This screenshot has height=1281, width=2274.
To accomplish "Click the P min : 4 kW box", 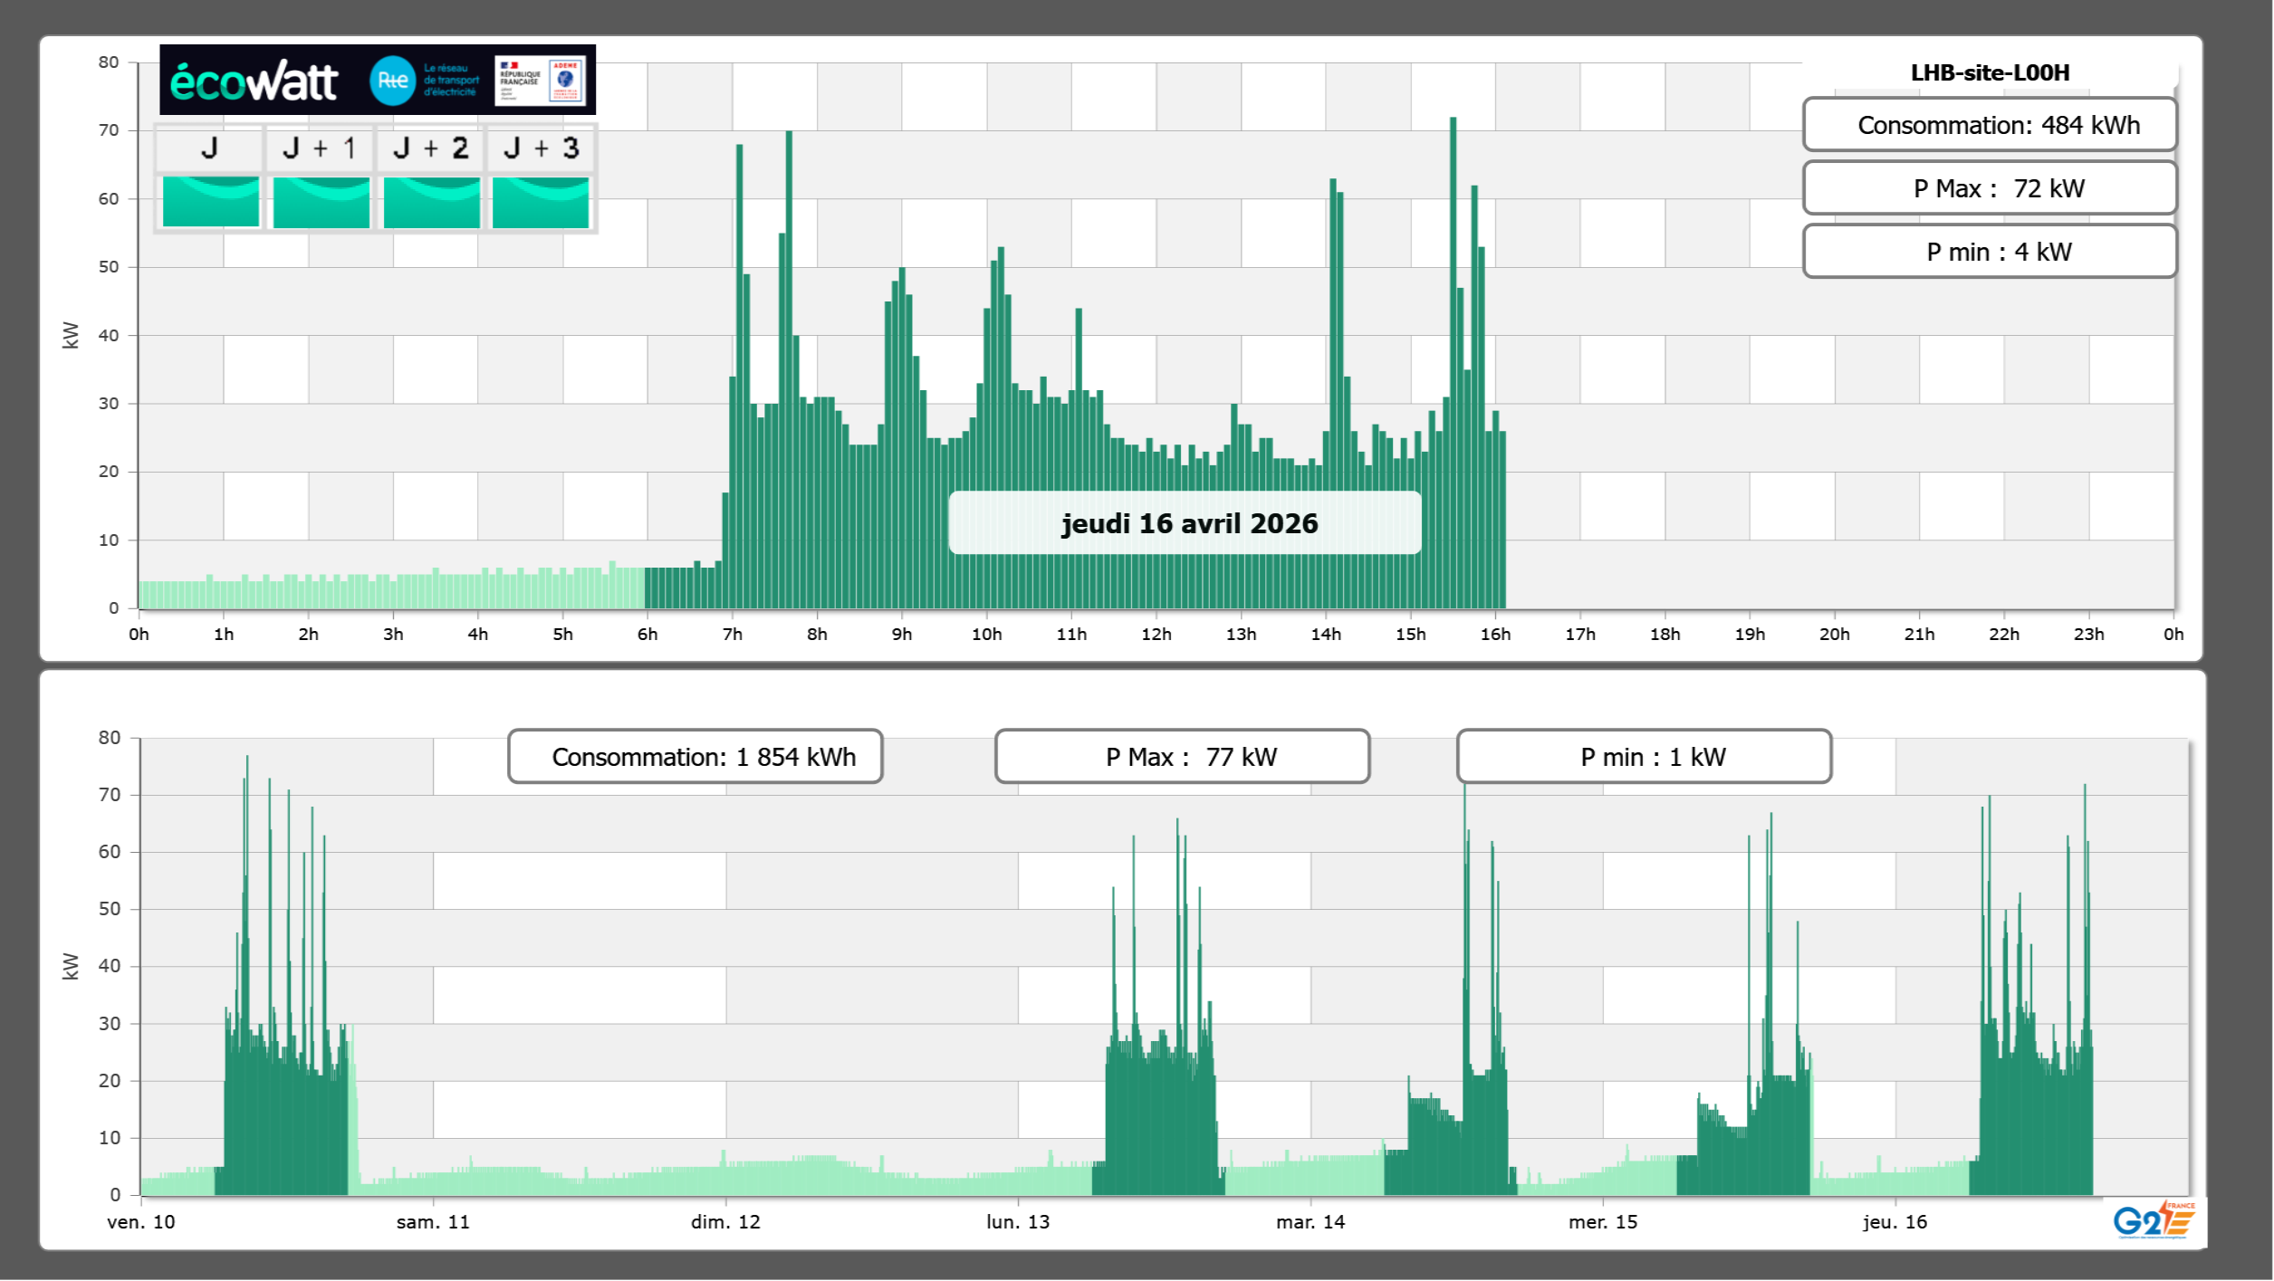I will pyautogui.click(x=1989, y=252).
